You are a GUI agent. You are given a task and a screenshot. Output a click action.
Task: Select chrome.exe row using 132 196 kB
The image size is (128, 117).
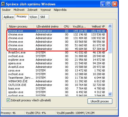tap(57, 34)
